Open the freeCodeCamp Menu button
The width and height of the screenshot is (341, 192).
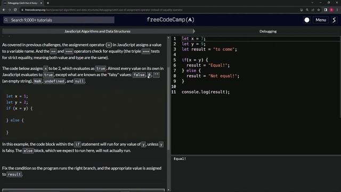pos(321,20)
